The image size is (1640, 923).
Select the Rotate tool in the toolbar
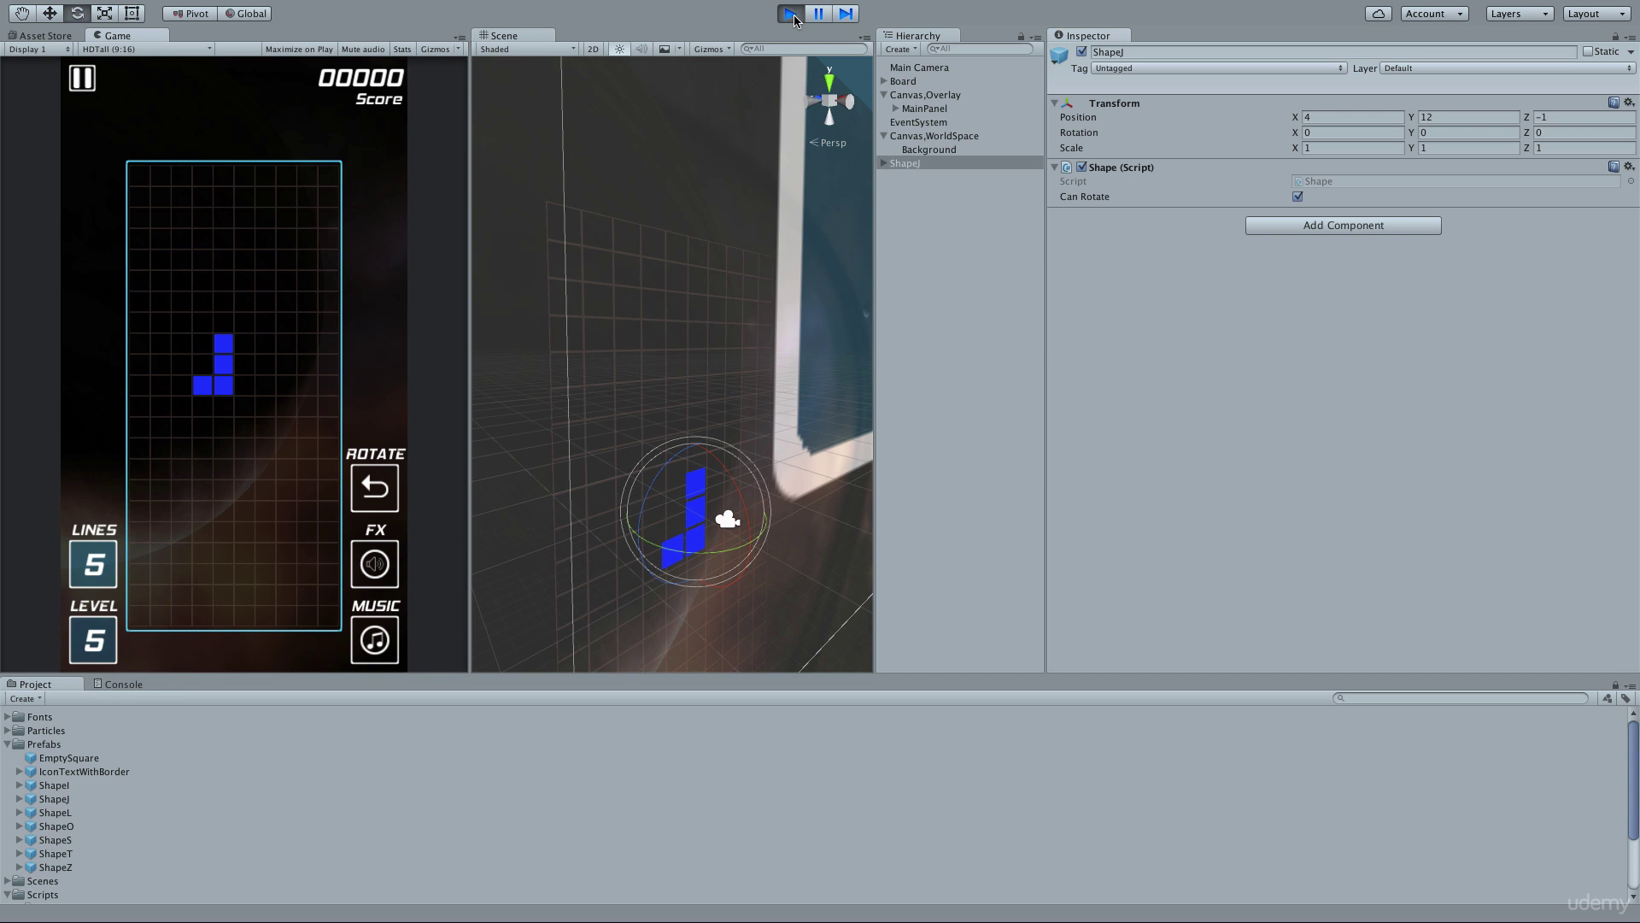[77, 14]
